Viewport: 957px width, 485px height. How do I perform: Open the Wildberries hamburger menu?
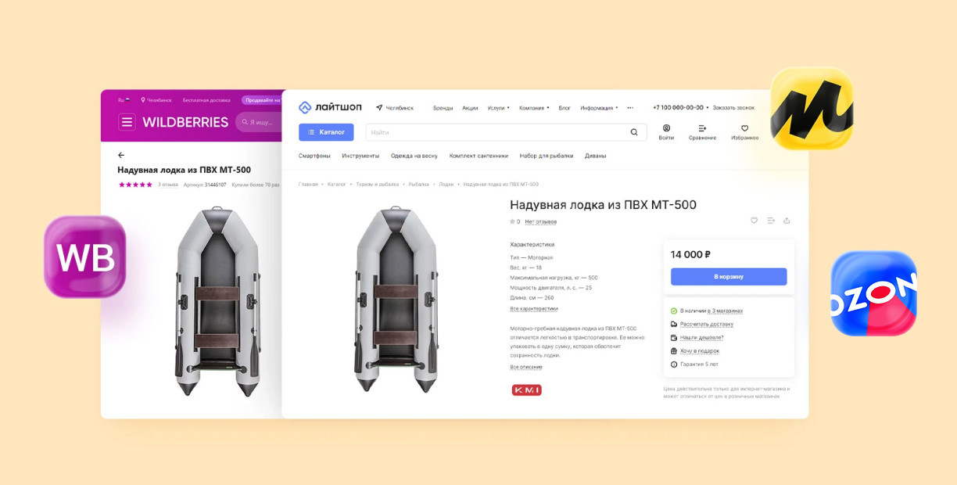[127, 122]
